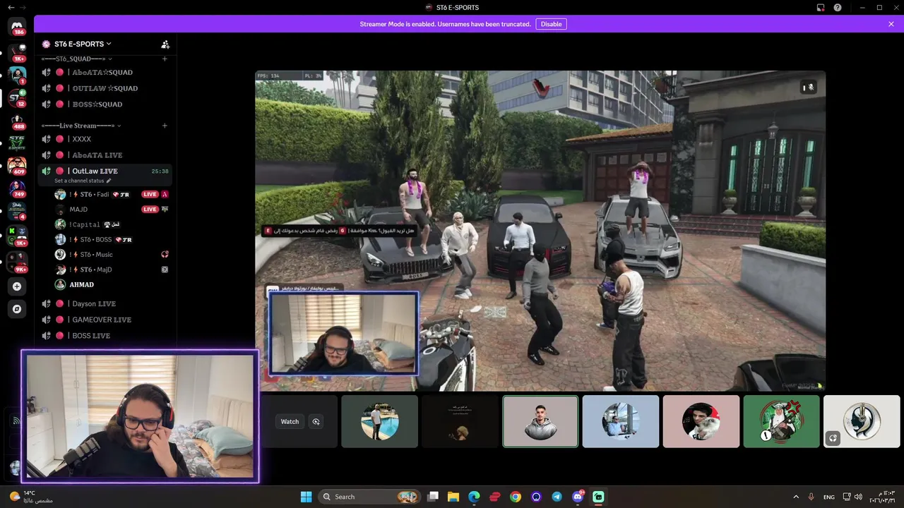Select the OutLaw LIVE voice channel
The height and width of the screenshot is (508, 904).
pos(105,171)
